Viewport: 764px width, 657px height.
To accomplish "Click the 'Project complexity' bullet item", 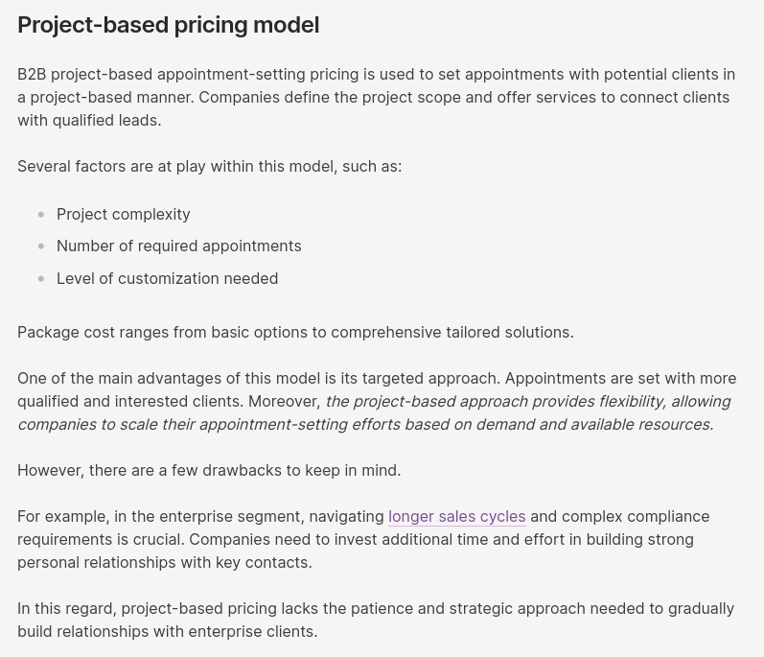I will click(x=123, y=214).
